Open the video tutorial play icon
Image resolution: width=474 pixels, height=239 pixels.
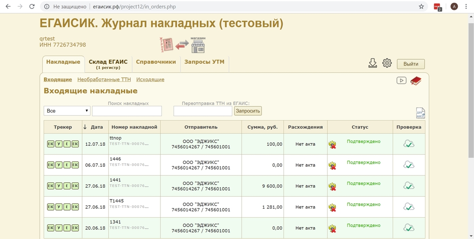coord(401,80)
